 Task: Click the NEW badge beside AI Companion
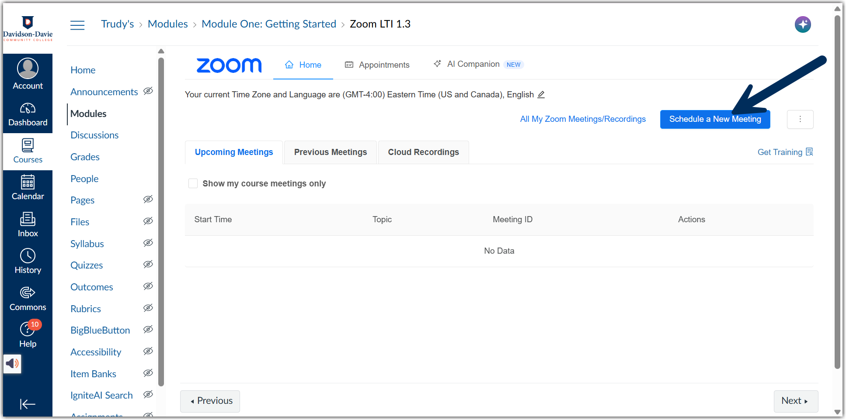click(513, 65)
